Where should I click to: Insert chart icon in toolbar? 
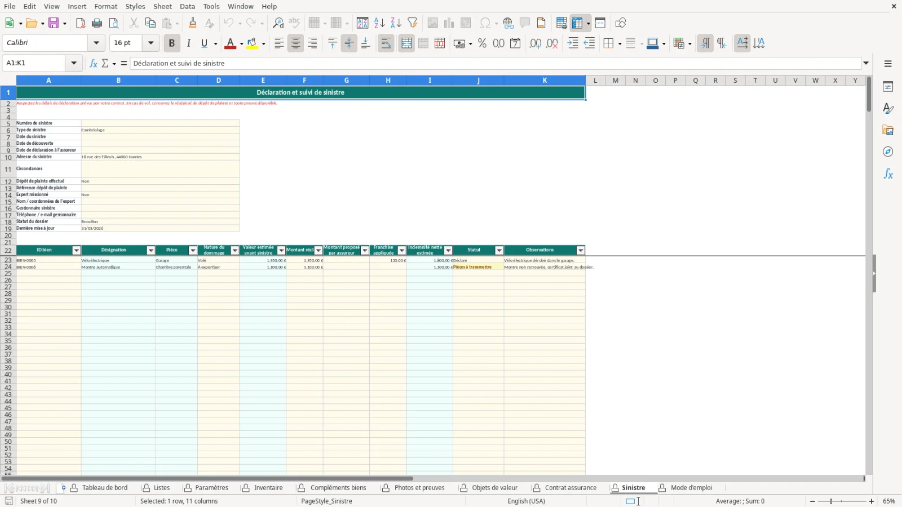tap(449, 23)
